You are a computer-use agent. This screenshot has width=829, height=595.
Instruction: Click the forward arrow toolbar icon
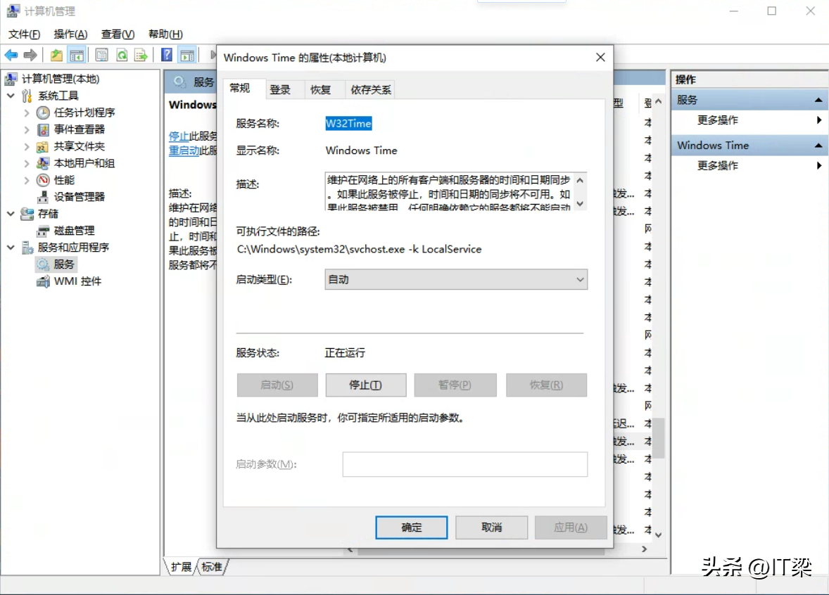click(30, 55)
